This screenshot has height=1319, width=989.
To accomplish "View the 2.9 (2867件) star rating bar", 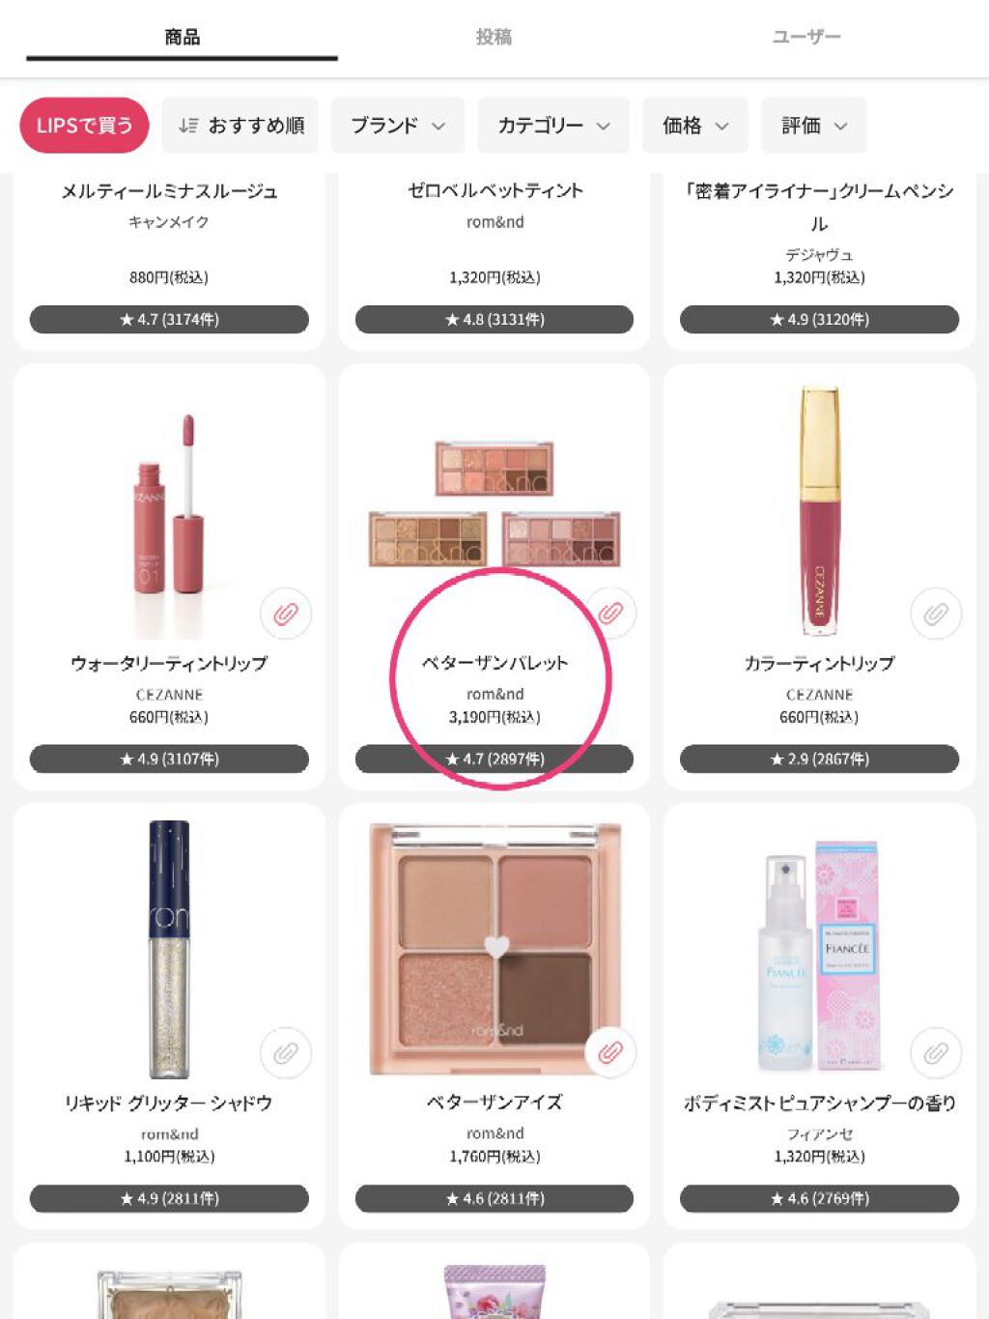I will pos(819,760).
